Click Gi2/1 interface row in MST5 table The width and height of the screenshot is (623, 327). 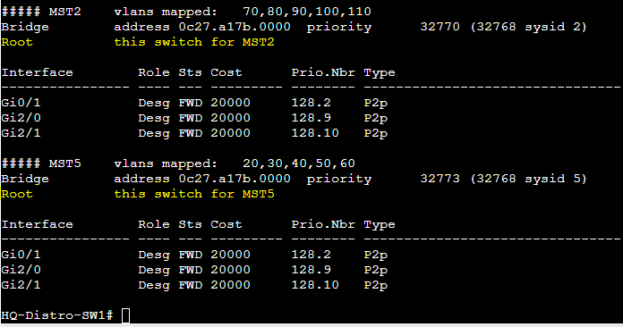tap(195, 285)
